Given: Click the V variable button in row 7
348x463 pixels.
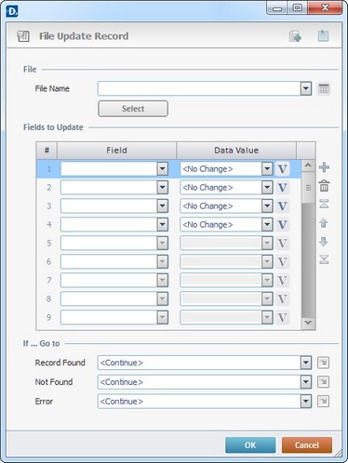Looking at the screenshot, I should (x=282, y=281).
